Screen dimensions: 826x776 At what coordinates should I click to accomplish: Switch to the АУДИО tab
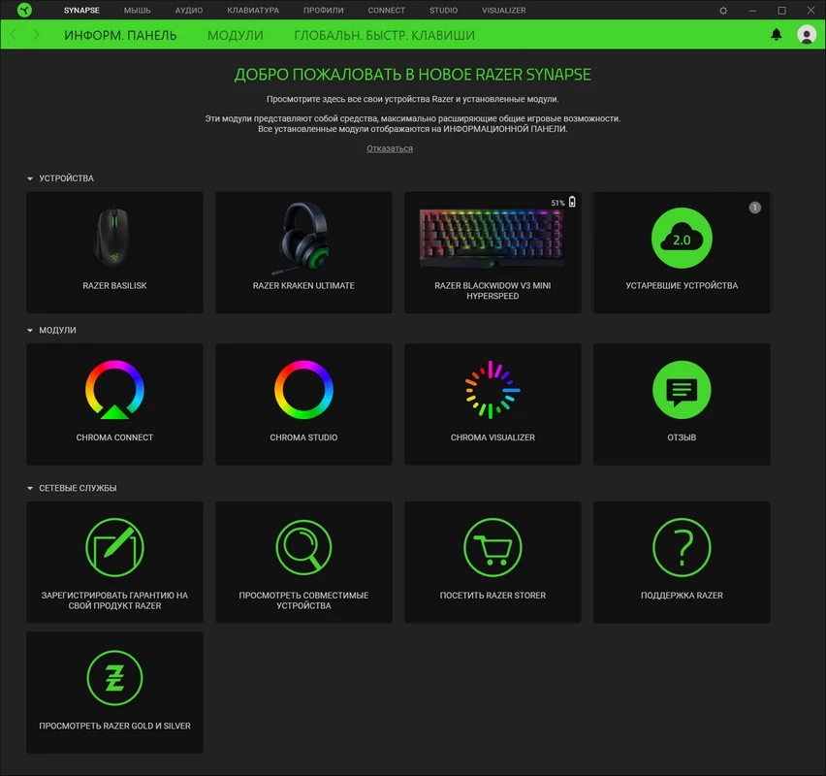189,10
